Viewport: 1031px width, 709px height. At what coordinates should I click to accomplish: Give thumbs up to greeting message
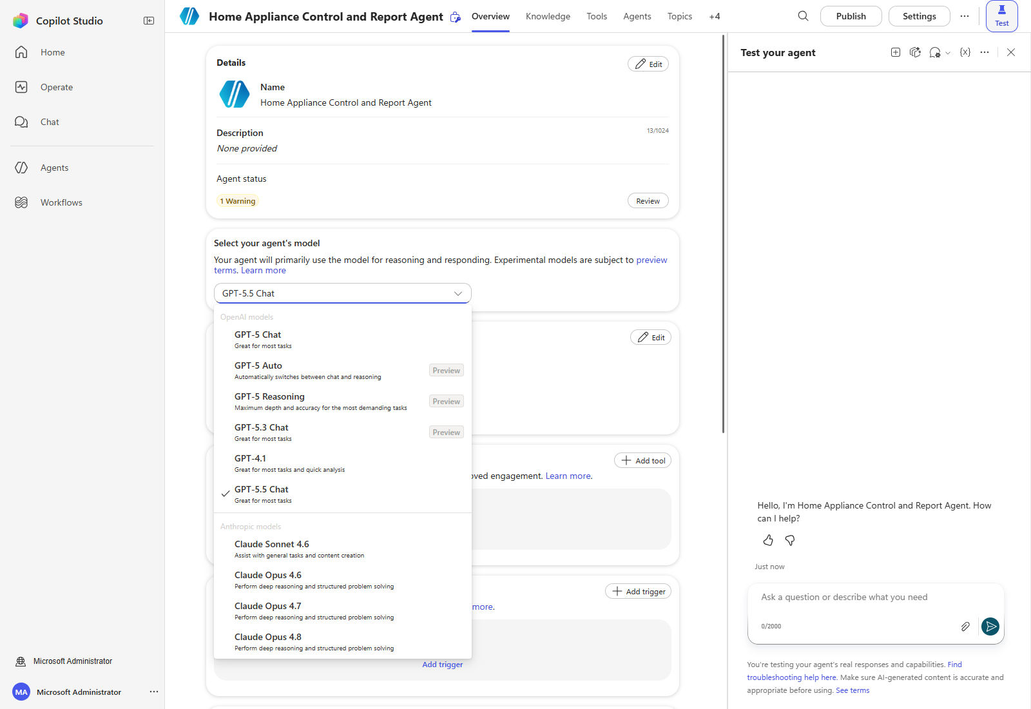pos(768,540)
